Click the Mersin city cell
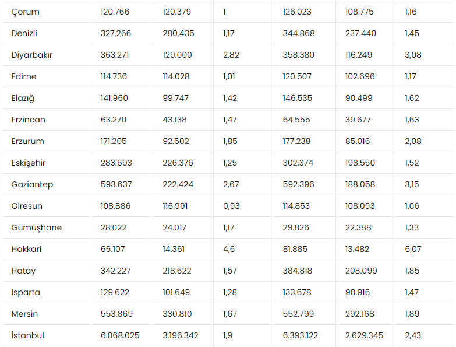456x347 pixels. click(x=24, y=314)
